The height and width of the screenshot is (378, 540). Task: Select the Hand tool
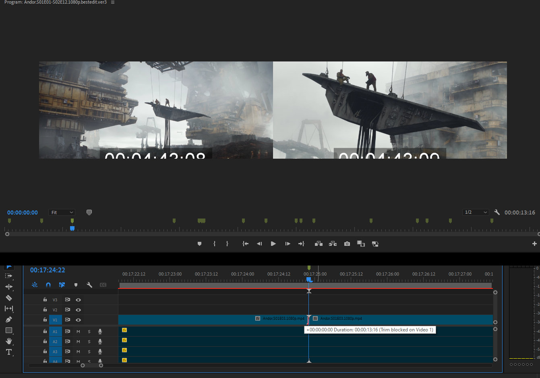[x=8, y=341]
